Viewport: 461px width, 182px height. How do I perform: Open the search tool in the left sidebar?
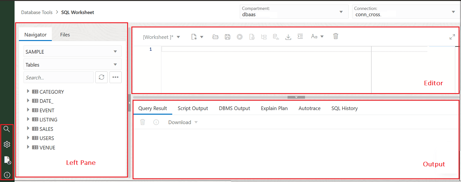tap(7, 129)
